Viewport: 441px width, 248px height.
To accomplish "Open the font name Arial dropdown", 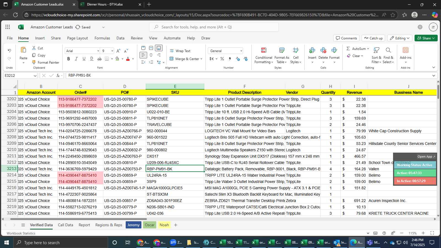I will tap(98, 51).
